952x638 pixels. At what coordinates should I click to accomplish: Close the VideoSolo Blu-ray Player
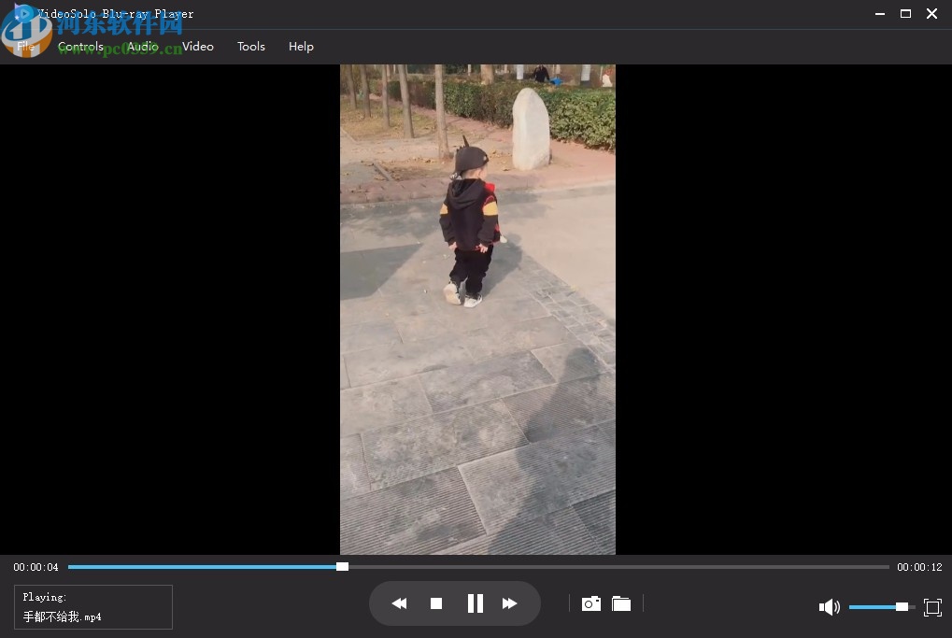[x=932, y=13]
